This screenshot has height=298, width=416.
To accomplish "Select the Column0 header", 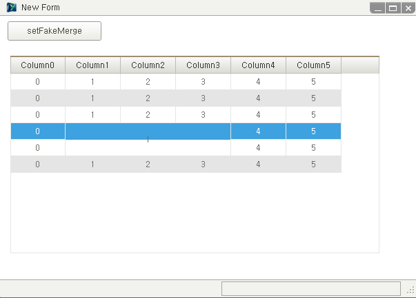I will click(38, 65).
